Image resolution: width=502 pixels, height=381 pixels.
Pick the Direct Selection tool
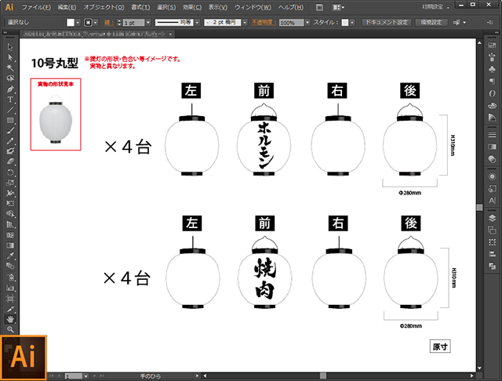[x=10, y=57]
